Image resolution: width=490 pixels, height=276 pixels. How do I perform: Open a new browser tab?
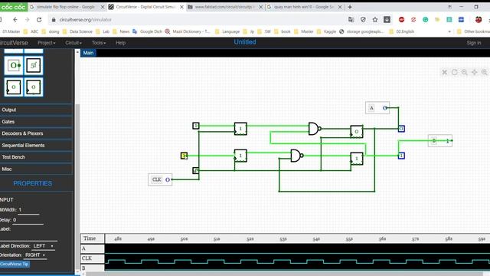tap(350, 7)
